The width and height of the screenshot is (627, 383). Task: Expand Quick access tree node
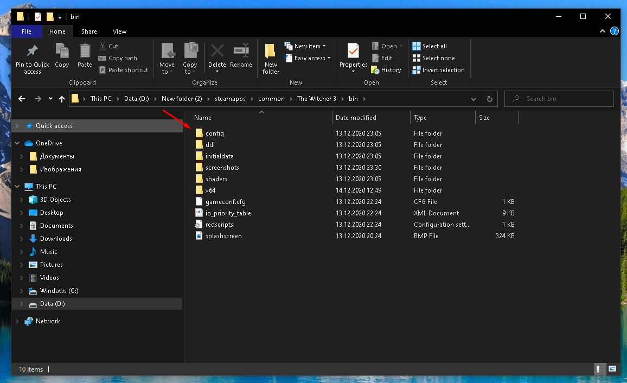pos(17,126)
